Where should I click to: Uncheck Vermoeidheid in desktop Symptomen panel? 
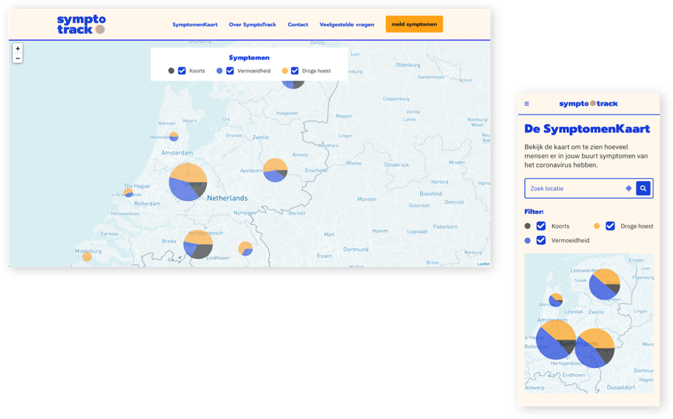point(230,70)
